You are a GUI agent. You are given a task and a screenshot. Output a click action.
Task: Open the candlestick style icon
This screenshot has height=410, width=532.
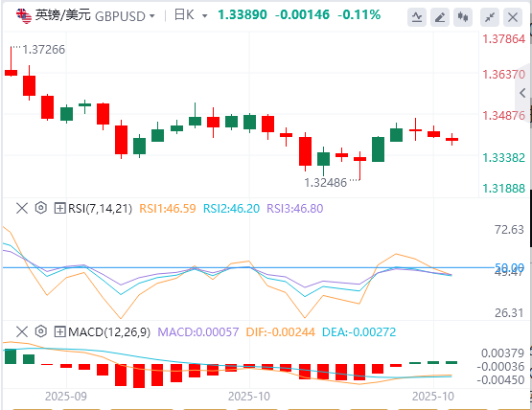463,17
